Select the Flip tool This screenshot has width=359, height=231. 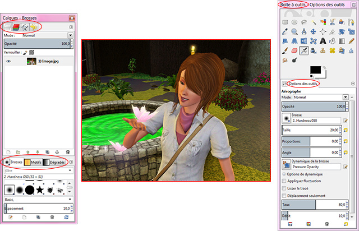(304, 41)
